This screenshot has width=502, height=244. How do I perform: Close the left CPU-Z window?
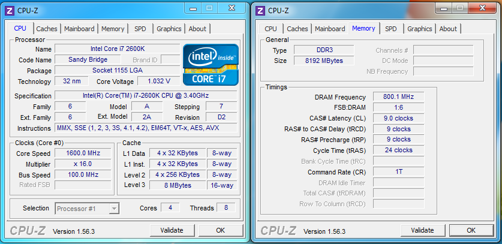(x=232, y=8)
